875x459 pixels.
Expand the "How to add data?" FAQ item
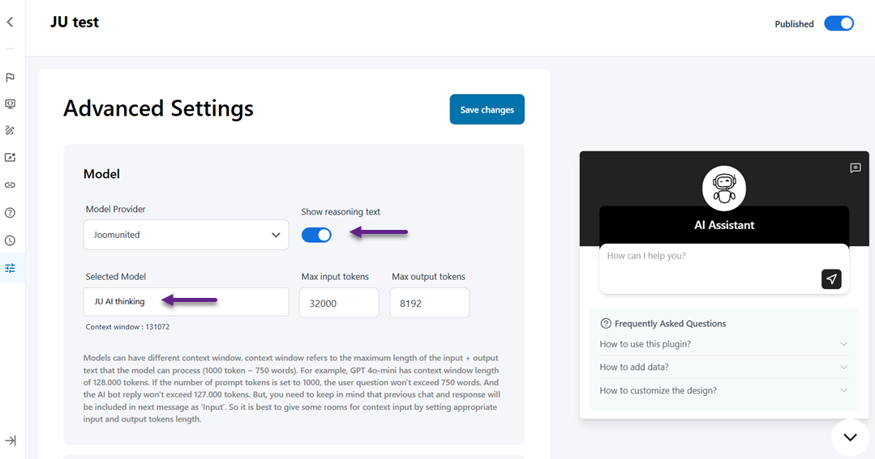coord(723,367)
